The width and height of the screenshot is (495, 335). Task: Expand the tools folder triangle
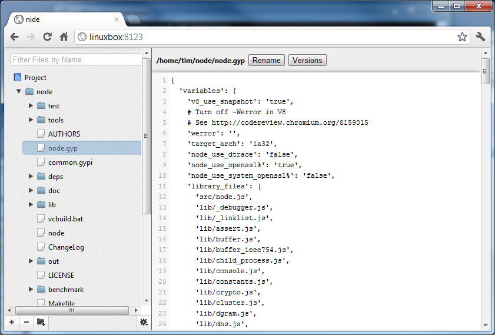pyautogui.click(x=31, y=120)
